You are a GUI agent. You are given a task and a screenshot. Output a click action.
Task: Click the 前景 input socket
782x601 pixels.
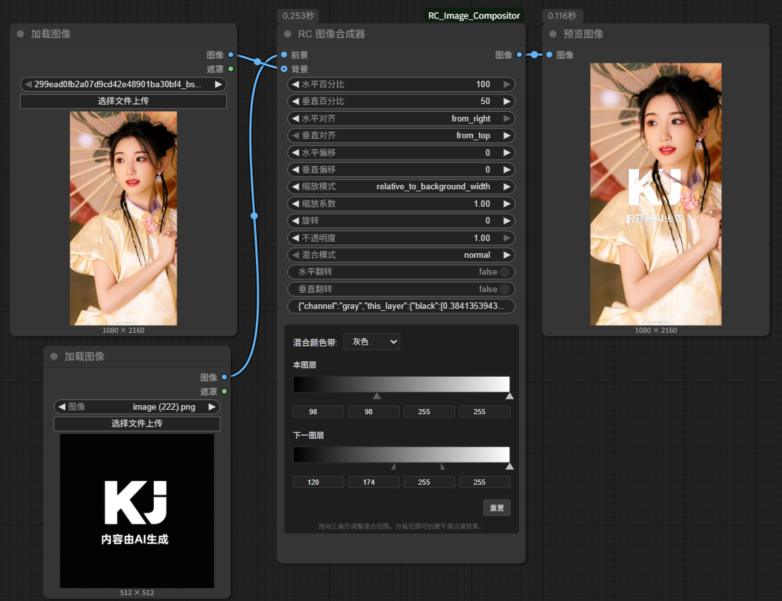click(284, 55)
